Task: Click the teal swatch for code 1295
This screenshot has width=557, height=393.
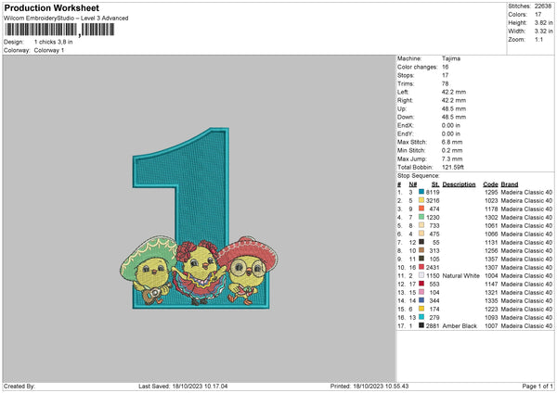Action: pyautogui.click(x=421, y=191)
